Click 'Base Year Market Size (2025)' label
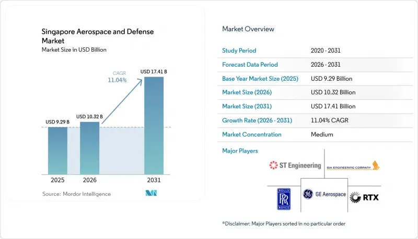 260,79
